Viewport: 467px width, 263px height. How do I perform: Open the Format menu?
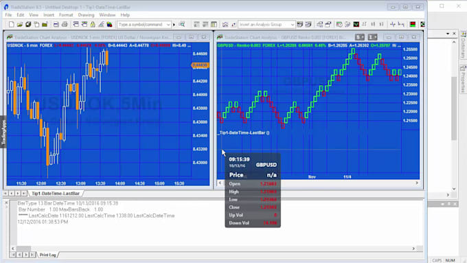click(66, 15)
